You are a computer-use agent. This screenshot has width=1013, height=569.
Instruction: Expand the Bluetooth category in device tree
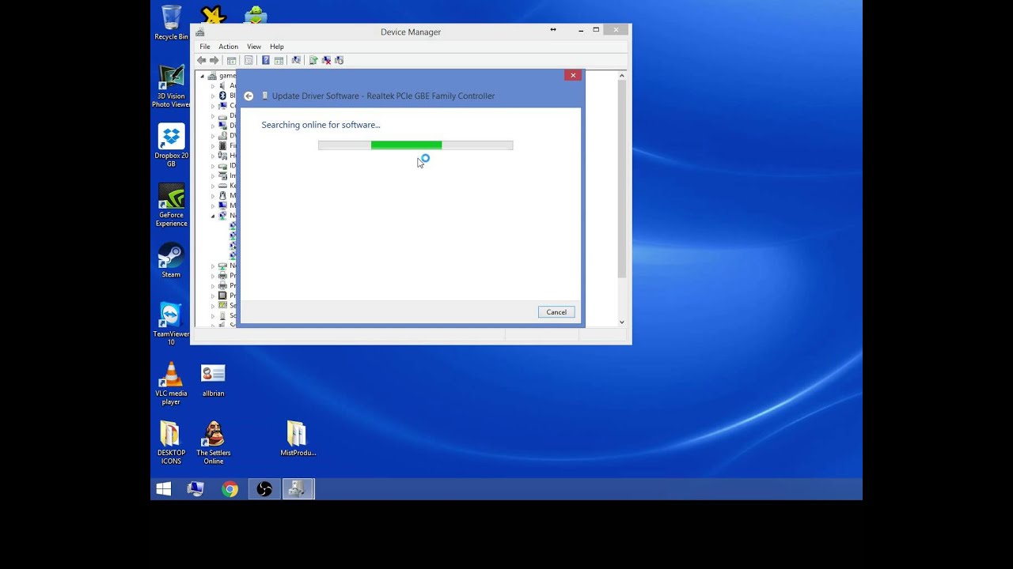point(213,96)
